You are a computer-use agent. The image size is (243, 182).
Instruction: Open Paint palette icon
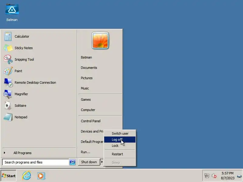(x=8, y=71)
